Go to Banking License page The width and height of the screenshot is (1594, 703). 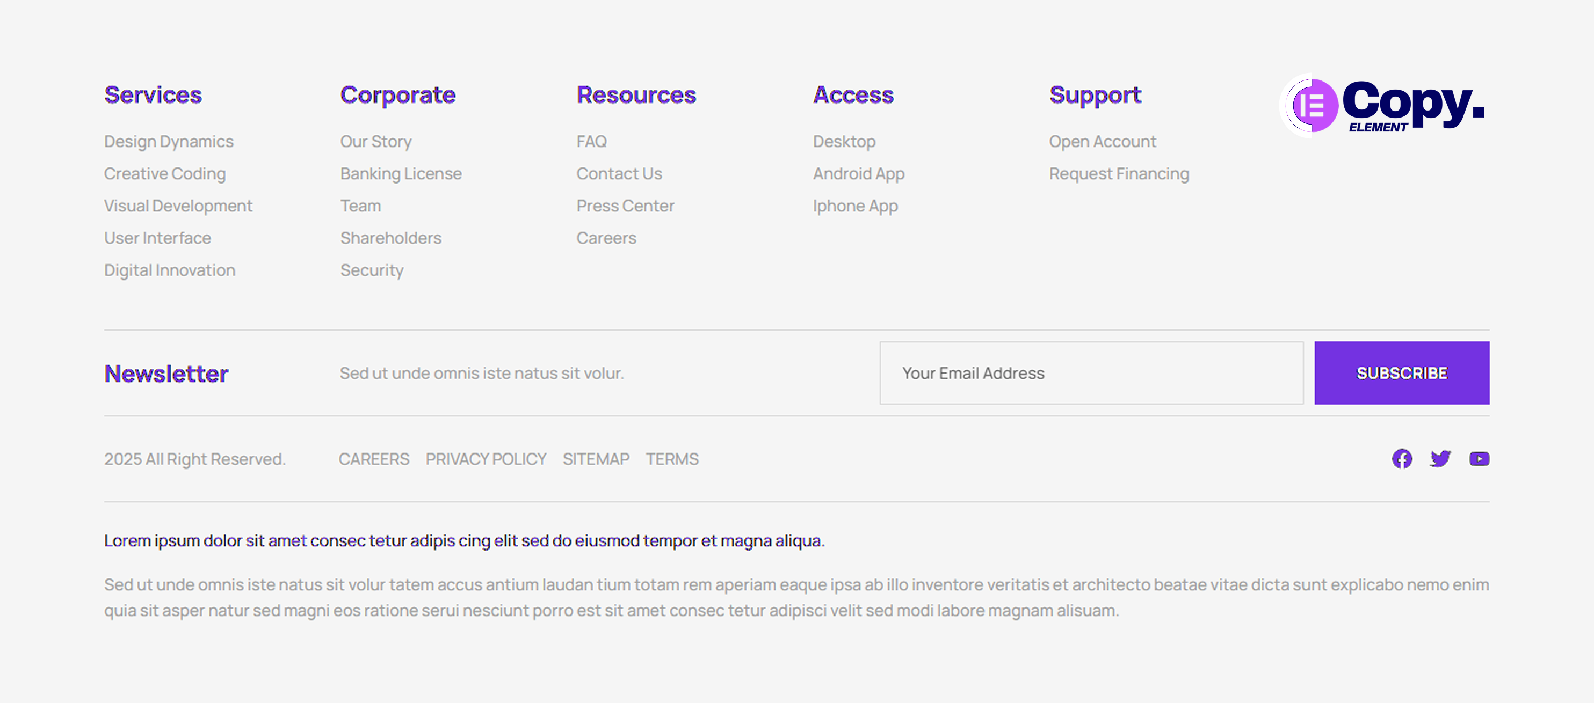point(400,174)
